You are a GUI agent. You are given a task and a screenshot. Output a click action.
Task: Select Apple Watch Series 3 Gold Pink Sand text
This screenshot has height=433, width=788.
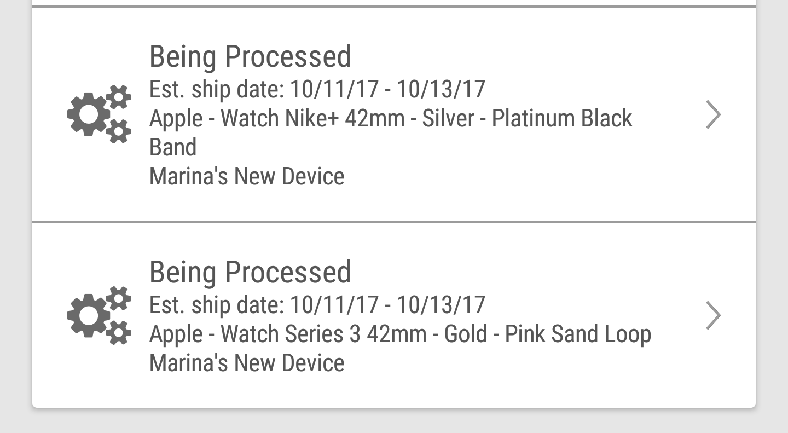(400, 334)
